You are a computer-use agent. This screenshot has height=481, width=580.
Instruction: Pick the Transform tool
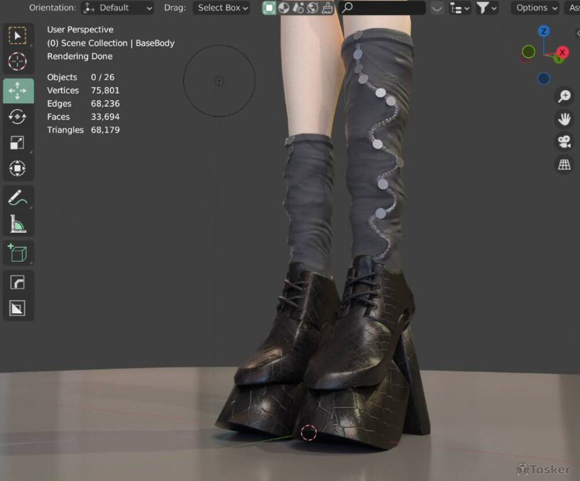pos(17,169)
